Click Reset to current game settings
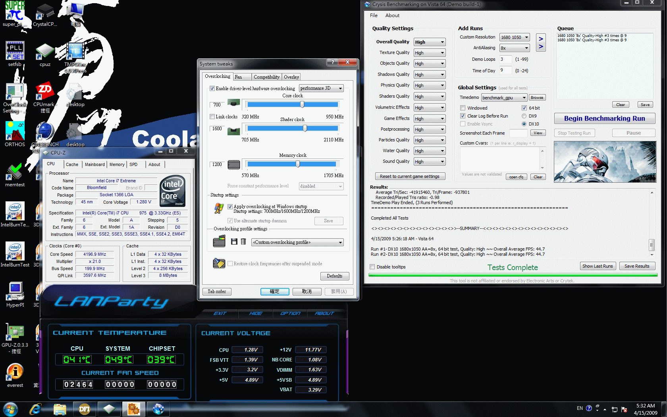667x417 pixels. [x=410, y=176]
